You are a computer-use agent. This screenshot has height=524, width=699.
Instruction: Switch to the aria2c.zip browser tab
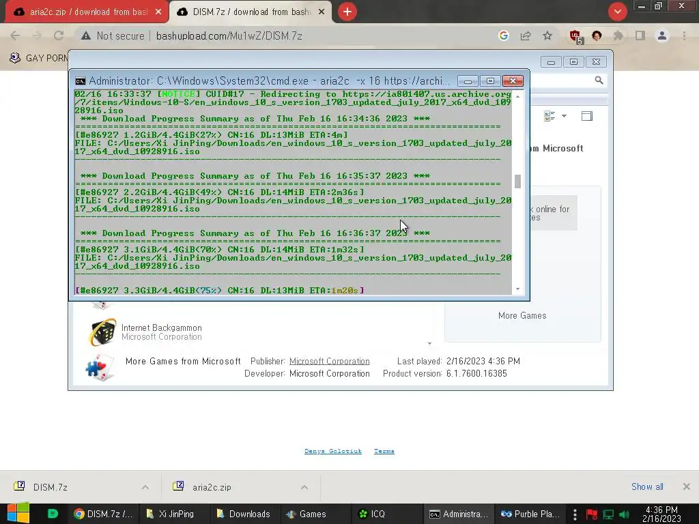click(x=87, y=12)
